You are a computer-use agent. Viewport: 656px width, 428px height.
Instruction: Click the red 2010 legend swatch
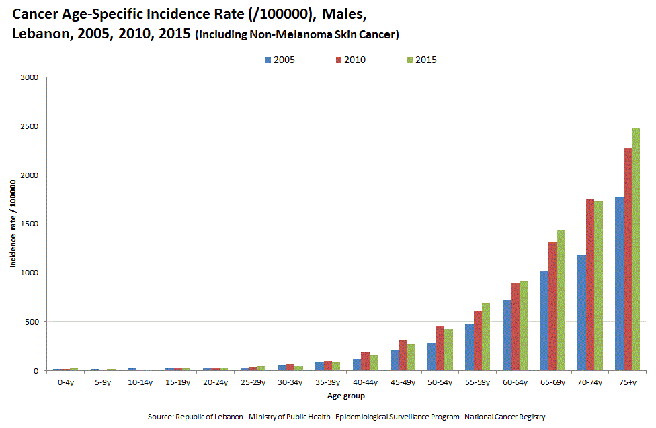coord(338,60)
